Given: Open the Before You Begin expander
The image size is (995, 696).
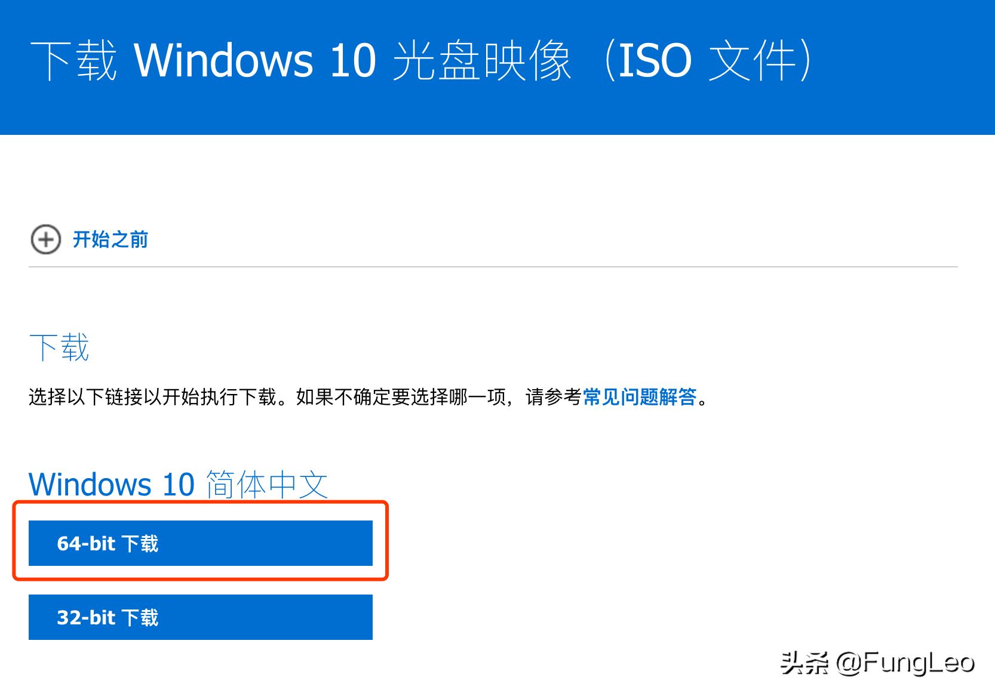Looking at the screenshot, I should (110, 239).
